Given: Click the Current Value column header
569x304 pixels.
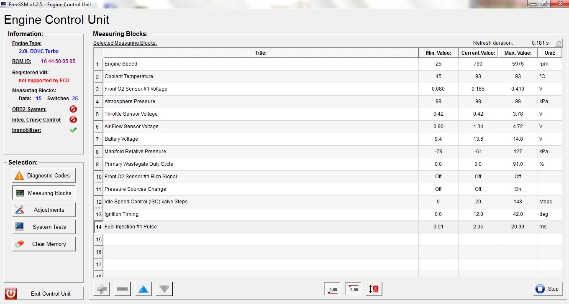Looking at the screenshot, I should point(478,53).
